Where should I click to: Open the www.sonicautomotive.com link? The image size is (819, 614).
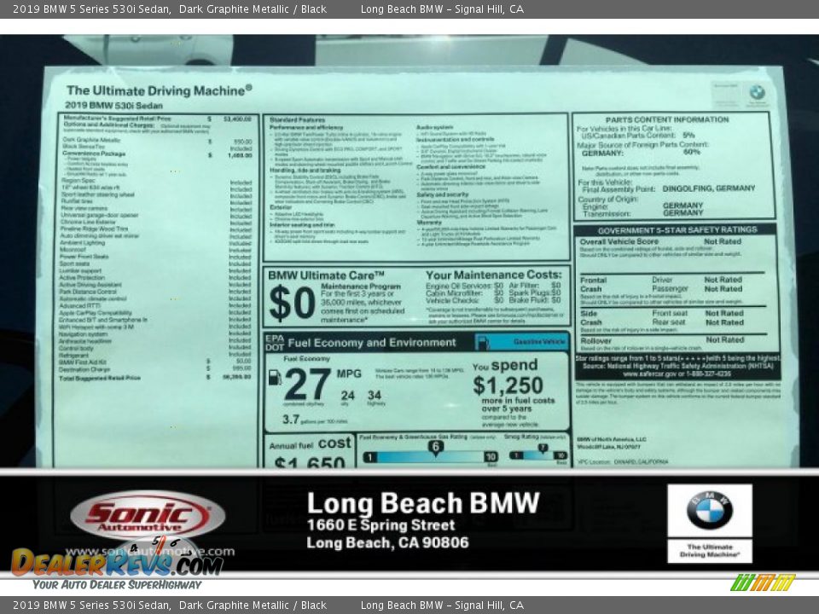(x=150, y=552)
